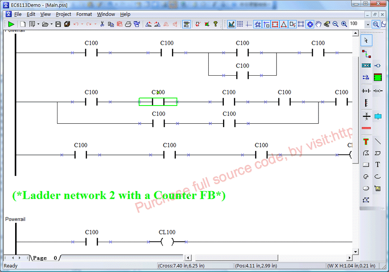Open the Project menu

coord(64,14)
